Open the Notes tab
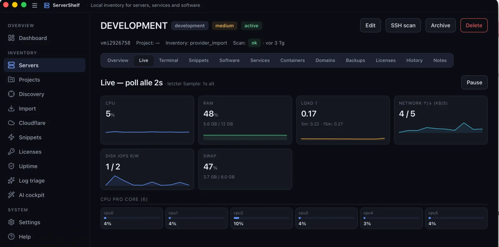Image resolution: width=499 pixels, height=247 pixels. coord(440,60)
